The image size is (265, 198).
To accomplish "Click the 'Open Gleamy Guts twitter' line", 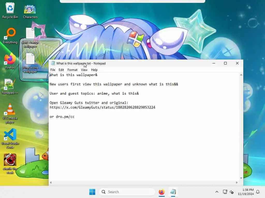I will [89, 103].
